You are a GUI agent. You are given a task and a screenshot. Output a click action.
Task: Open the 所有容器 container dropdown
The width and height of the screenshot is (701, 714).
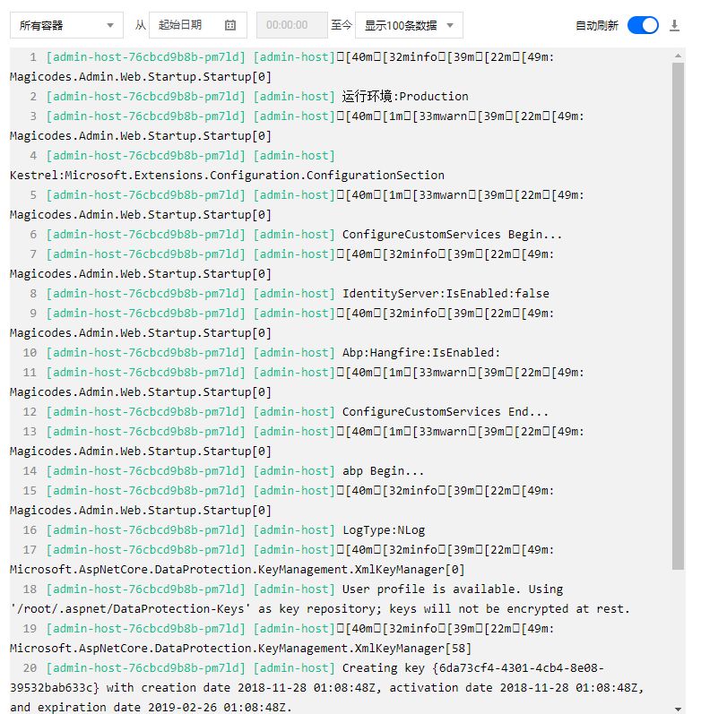pos(66,25)
